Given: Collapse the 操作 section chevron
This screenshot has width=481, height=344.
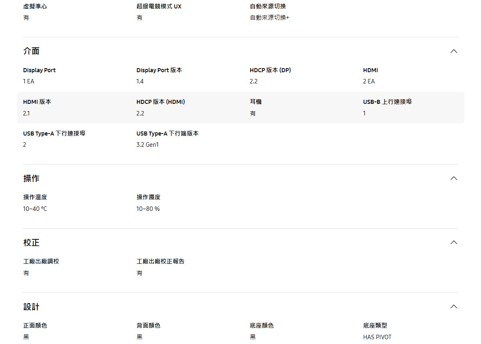Looking at the screenshot, I should [x=453, y=178].
